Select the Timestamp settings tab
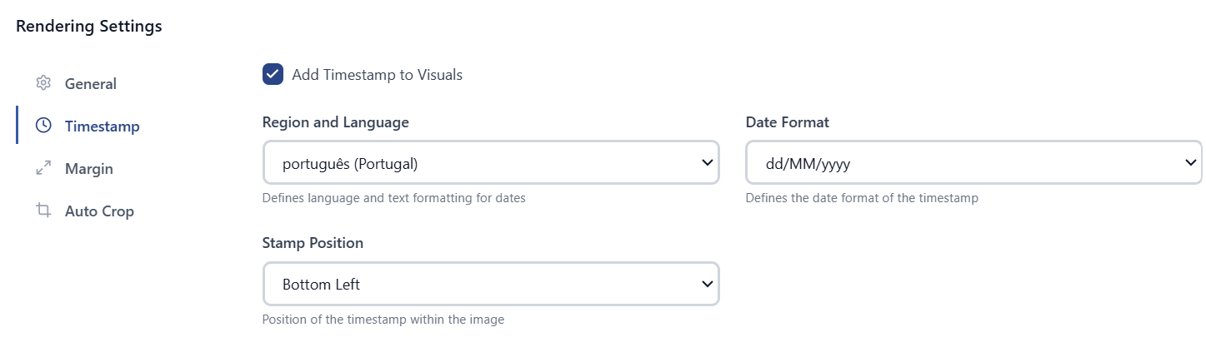The height and width of the screenshot is (347, 1206). [x=102, y=126]
